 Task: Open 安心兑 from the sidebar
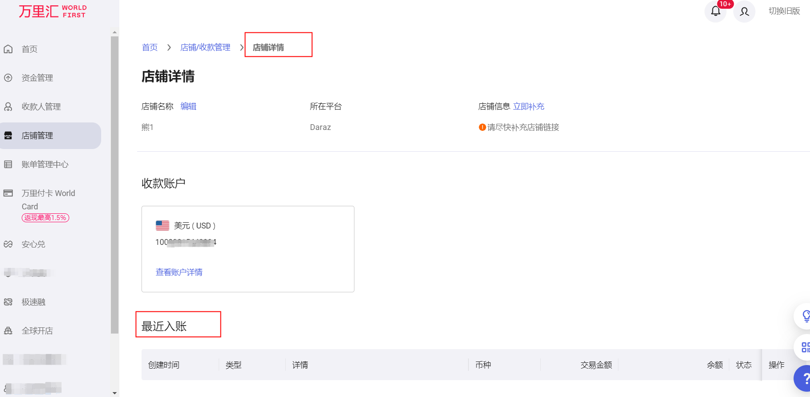[x=33, y=244]
